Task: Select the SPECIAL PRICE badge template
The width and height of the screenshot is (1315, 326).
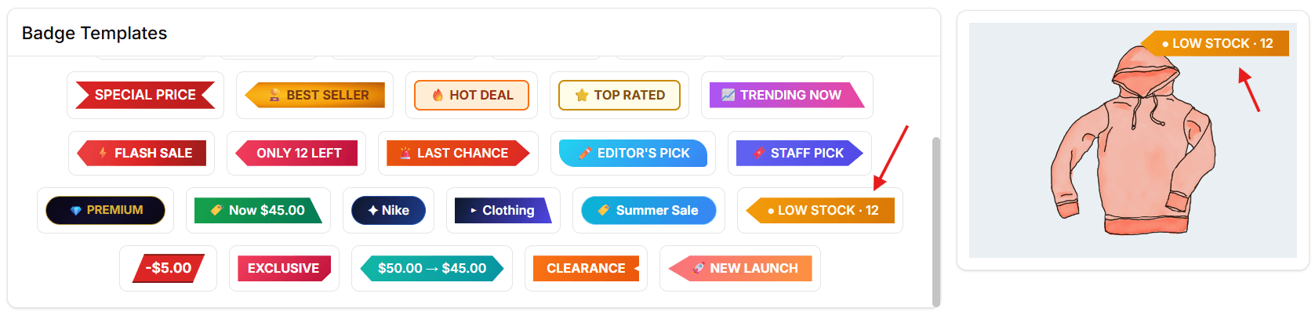Action: click(145, 95)
